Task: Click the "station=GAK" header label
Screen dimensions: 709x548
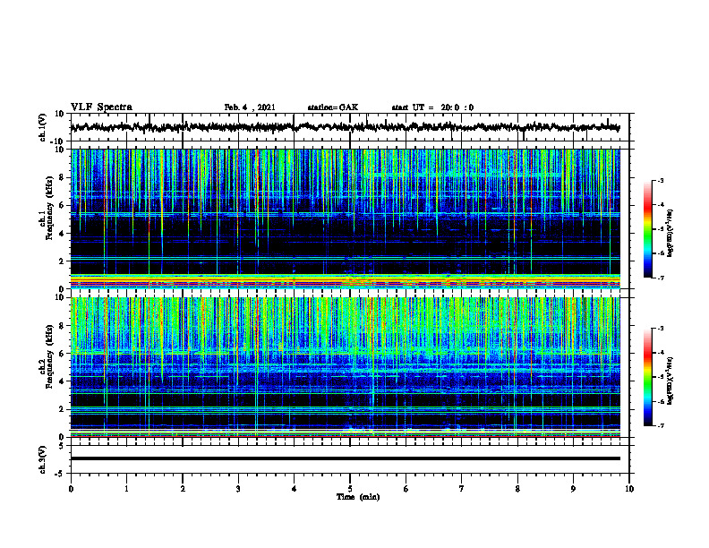Action: (333, 107)
